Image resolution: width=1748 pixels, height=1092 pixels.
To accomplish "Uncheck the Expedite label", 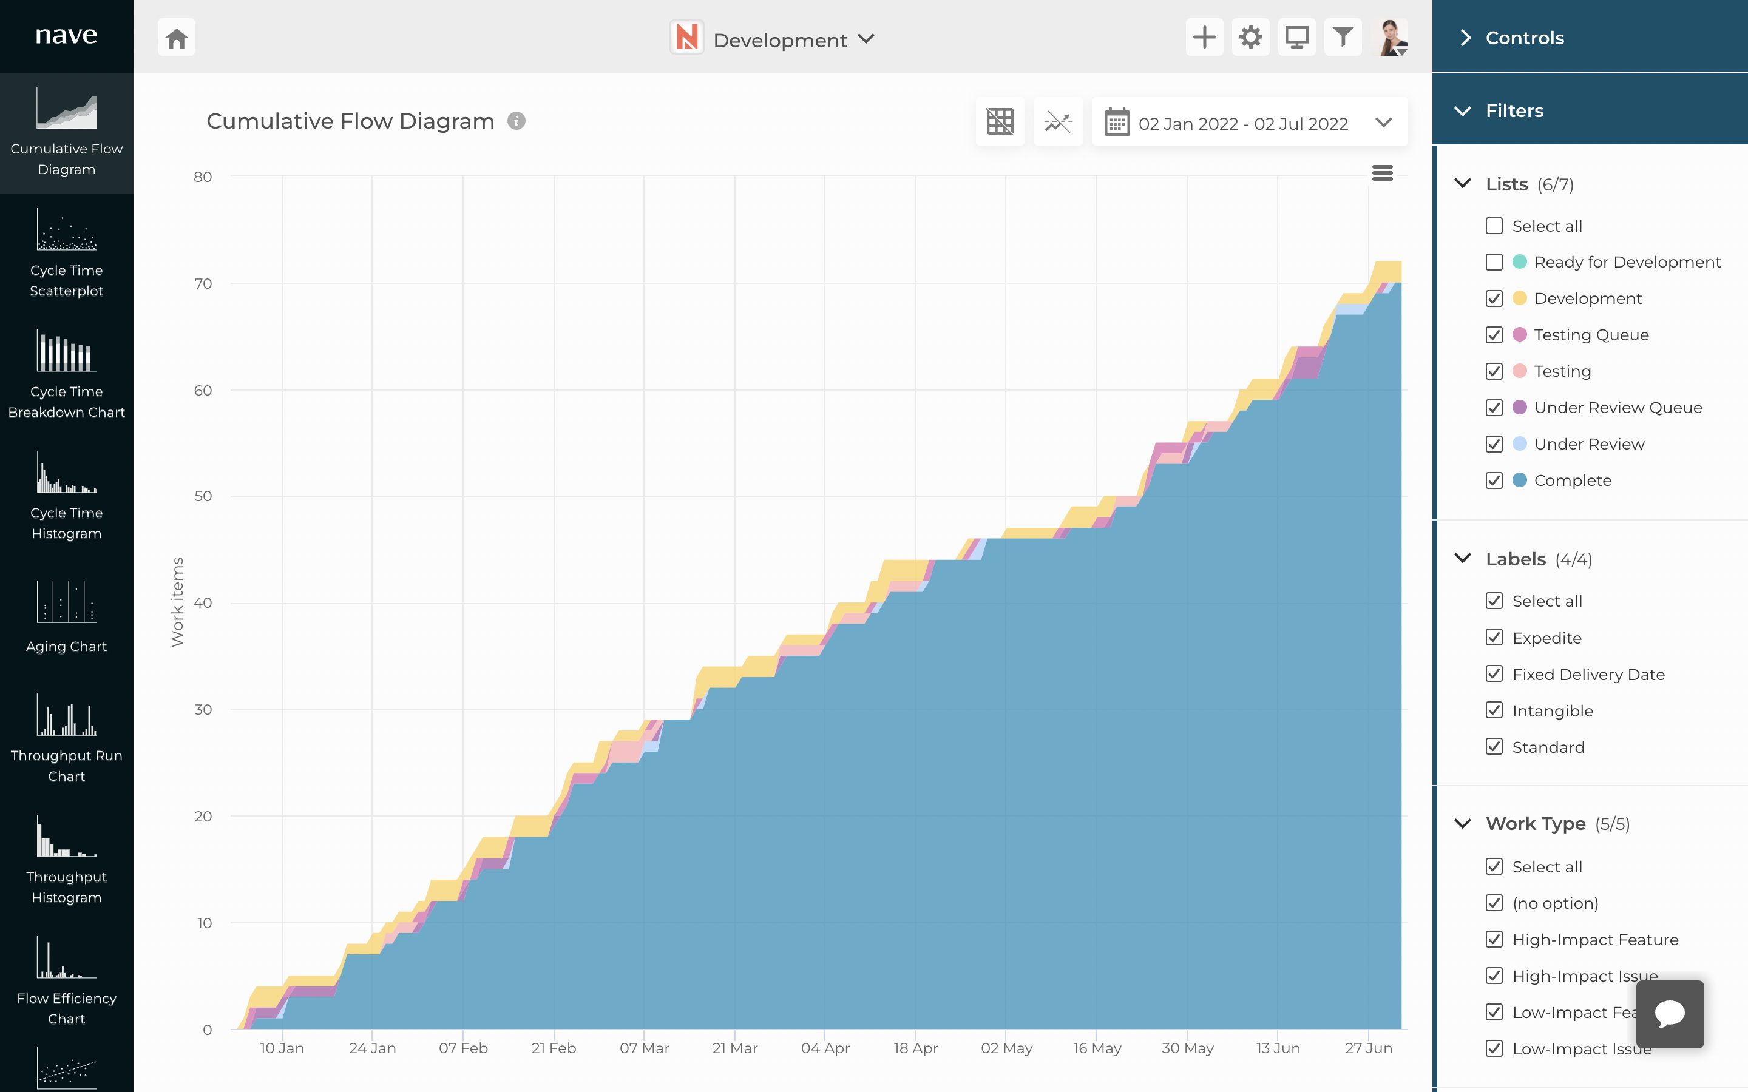I will pyautogui.click(x=1494, y=638).
